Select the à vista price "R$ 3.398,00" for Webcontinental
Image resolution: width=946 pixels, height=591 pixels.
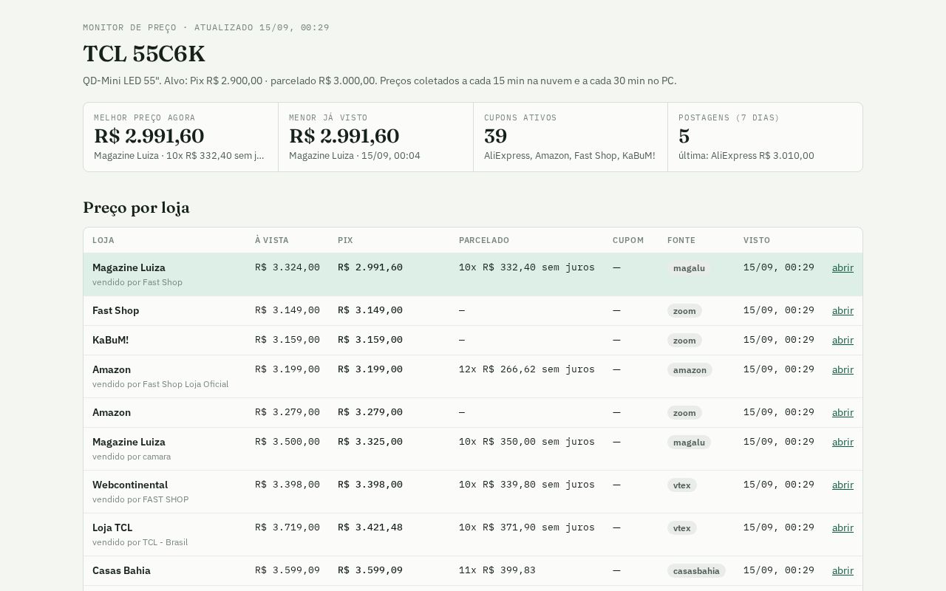(287, 485)
